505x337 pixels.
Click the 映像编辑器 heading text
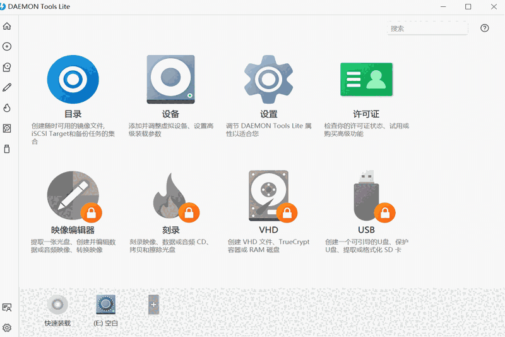click(73, 230)
